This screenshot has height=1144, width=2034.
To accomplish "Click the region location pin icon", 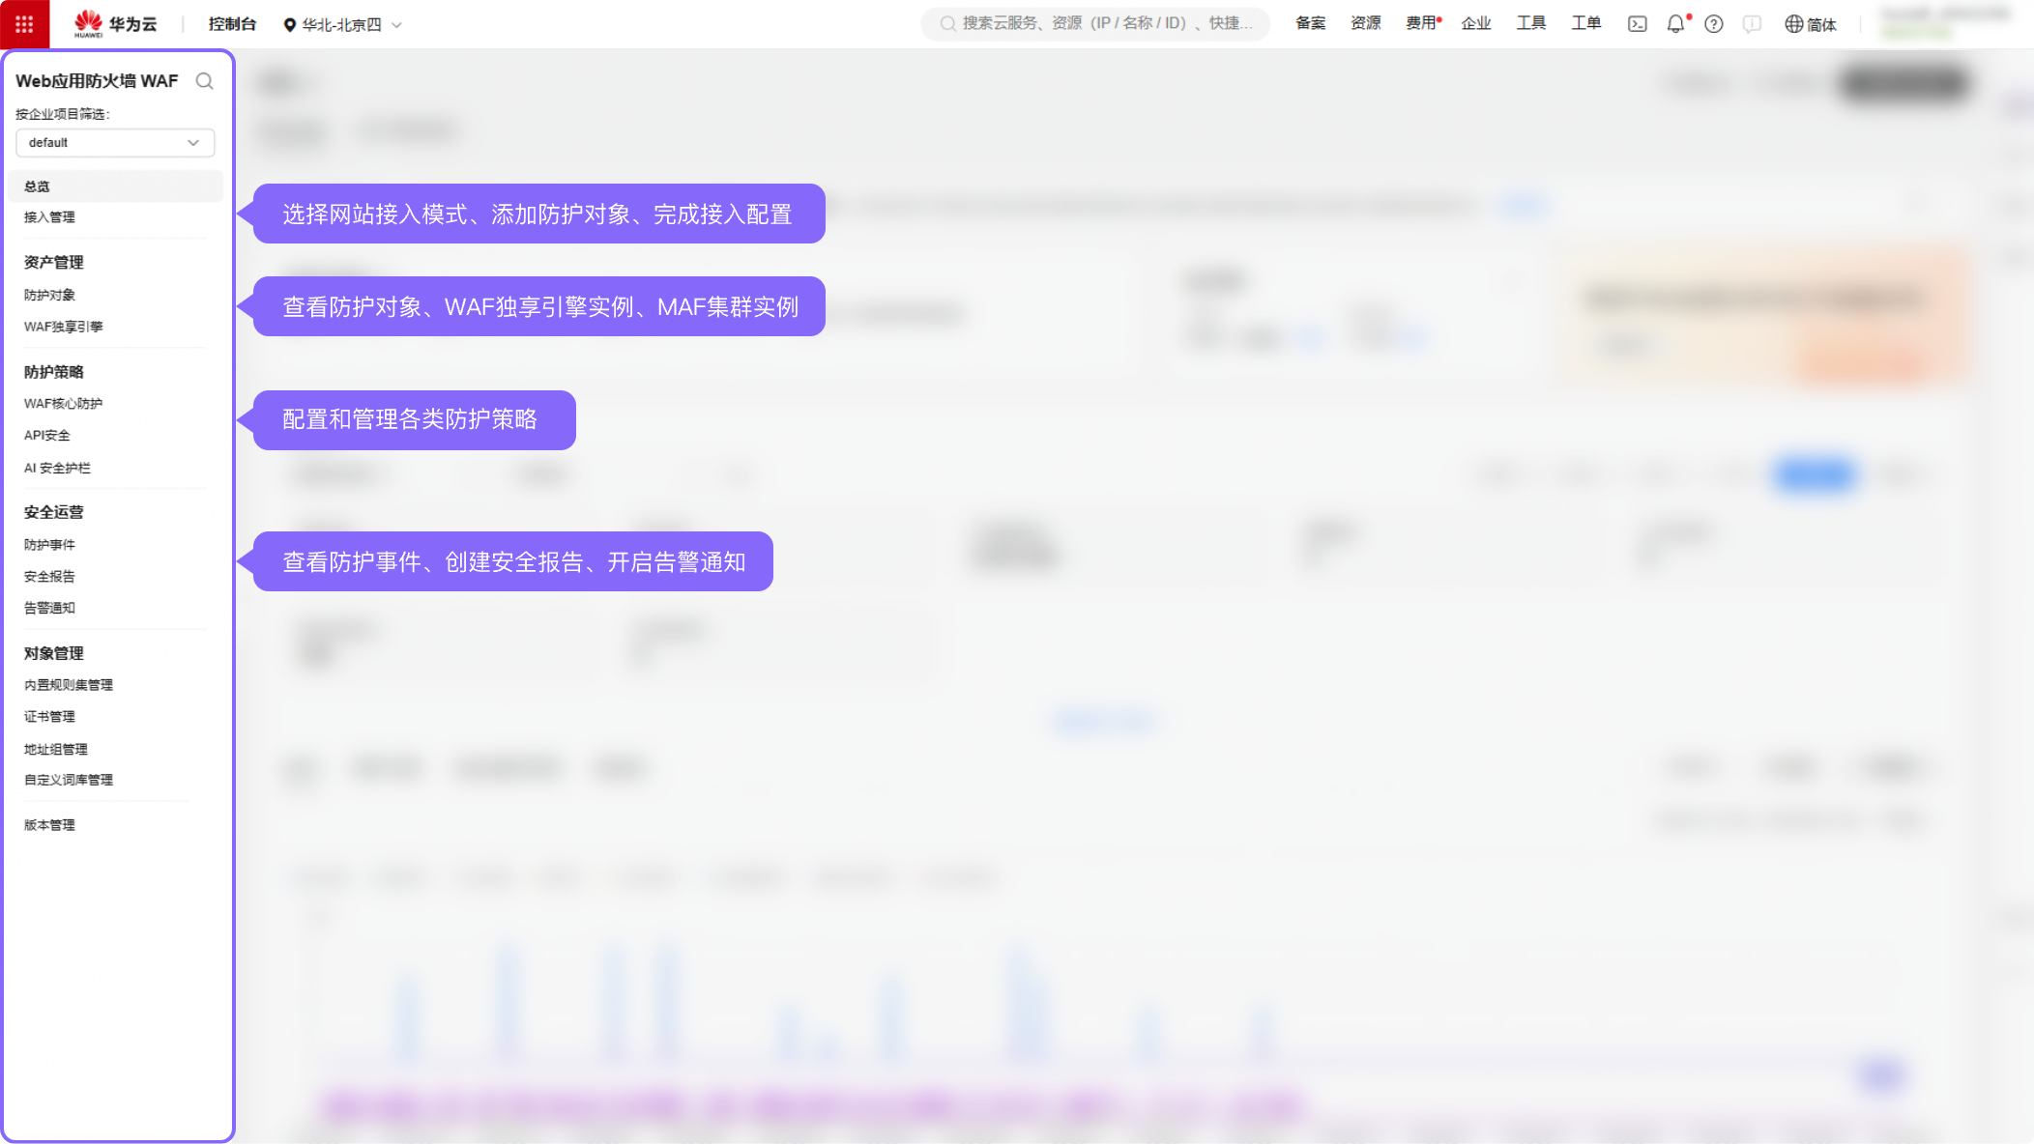I will pyautogui.click(x=289, y=25).
